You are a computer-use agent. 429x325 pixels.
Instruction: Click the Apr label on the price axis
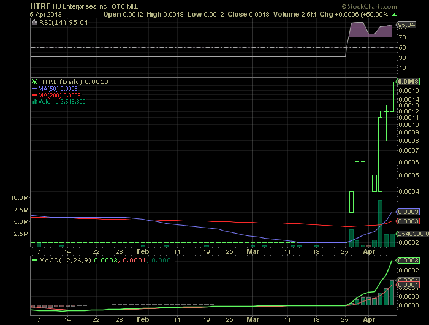tap(369, 251)
